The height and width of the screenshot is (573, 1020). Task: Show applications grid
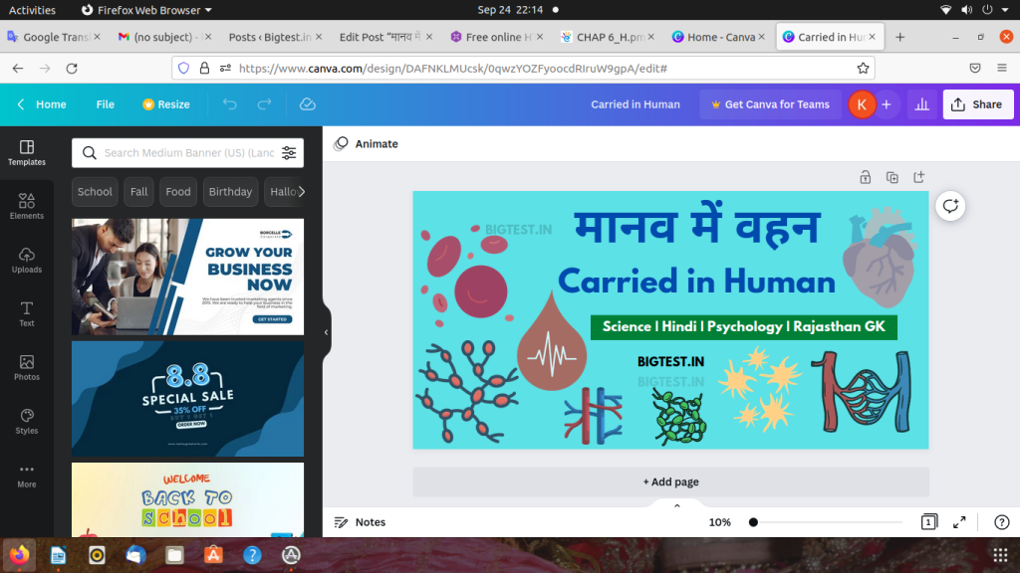[1000, 555]
